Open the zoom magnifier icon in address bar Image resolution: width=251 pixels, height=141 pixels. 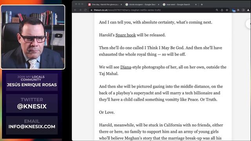tap(217, 10)
